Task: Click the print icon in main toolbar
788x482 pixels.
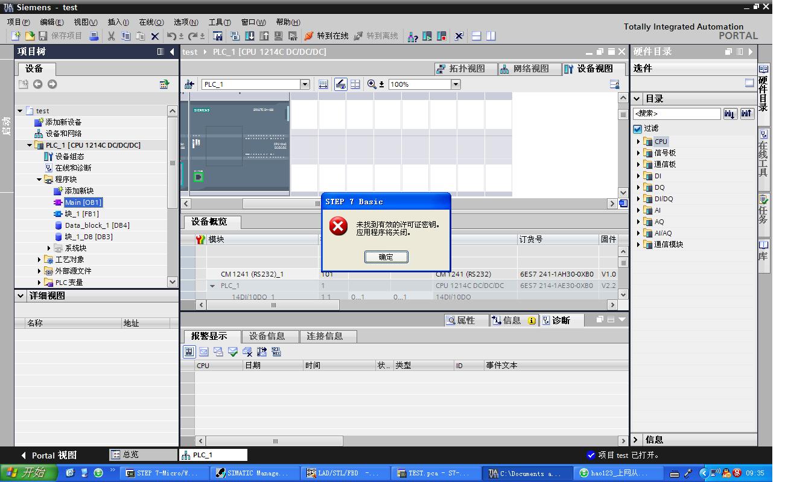Action: tap(94, 36)
